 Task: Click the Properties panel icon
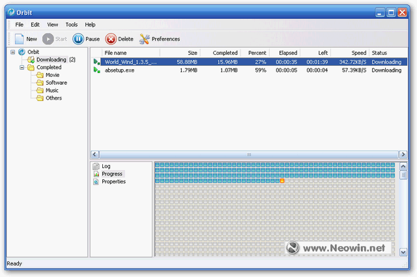tap(96, 182)
